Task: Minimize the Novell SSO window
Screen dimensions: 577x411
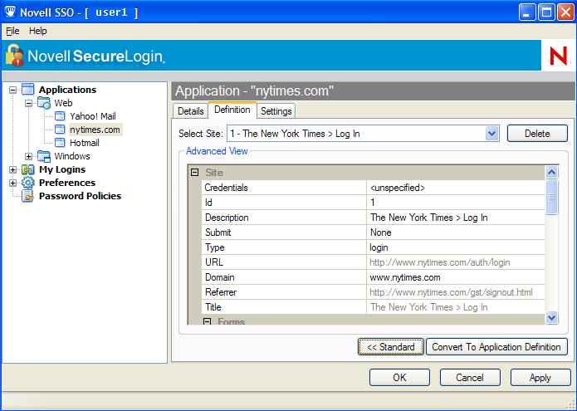Action: (x=527, y=12)
